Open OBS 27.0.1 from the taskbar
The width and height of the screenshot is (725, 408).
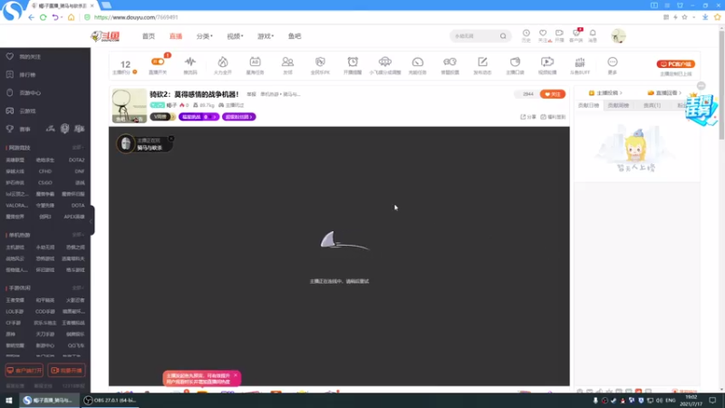(x=110, y=400)
